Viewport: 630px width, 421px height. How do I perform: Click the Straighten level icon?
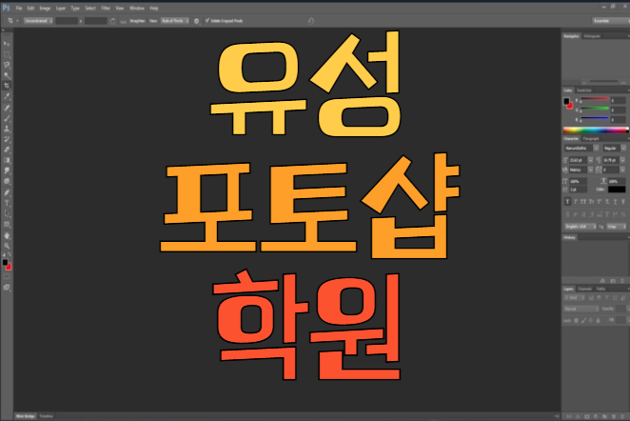pos(124,21)
